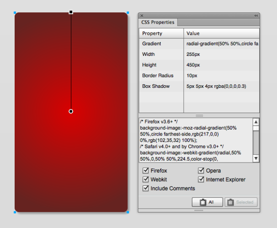Screen dimensions: 277x228
Task: Click the gradient end square handle
Action: pos(71,12)
